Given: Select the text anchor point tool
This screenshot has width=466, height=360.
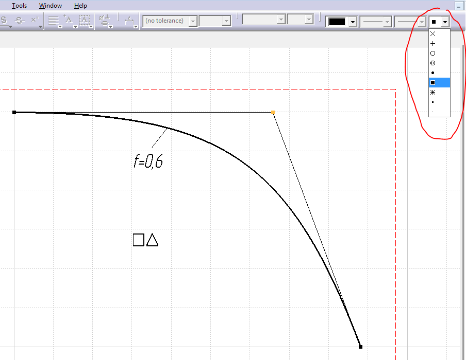Looking at the screenshot, I should tap(69, 21).
